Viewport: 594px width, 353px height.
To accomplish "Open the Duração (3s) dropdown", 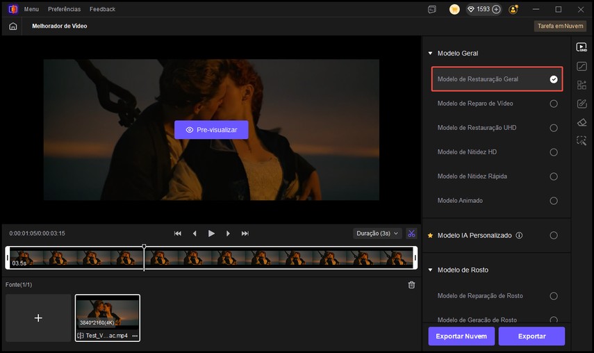I will [x=377, y=233].
